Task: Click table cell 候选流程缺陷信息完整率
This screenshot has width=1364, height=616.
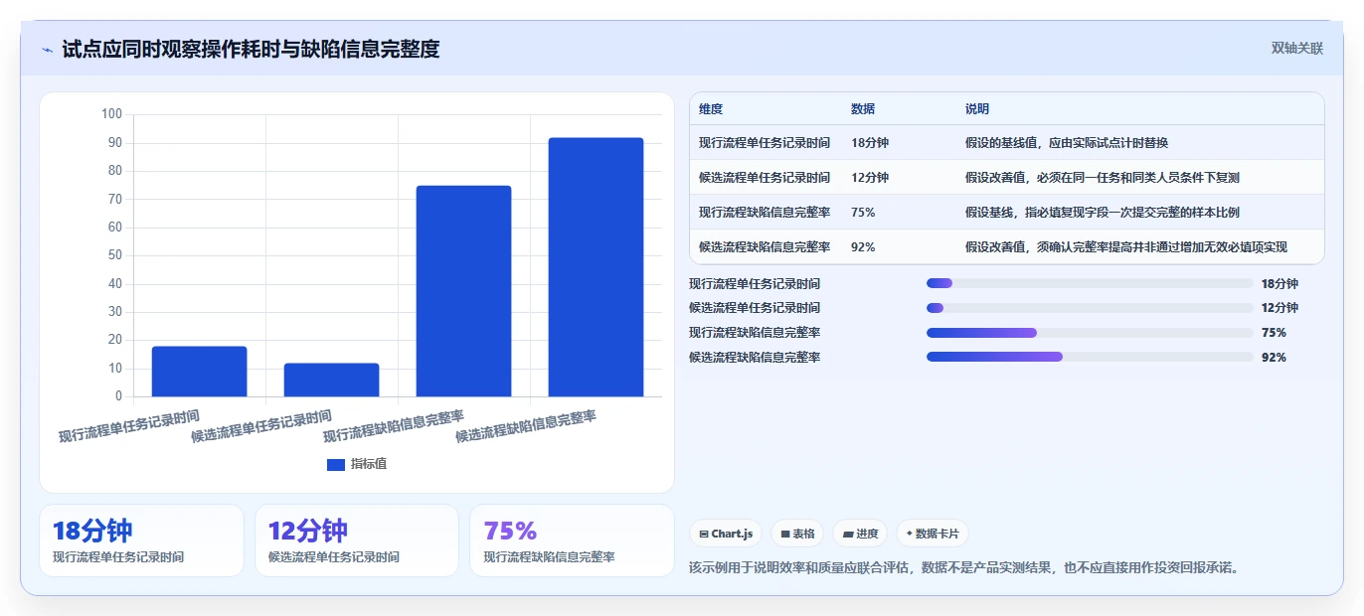Action: tap(765, 247)
